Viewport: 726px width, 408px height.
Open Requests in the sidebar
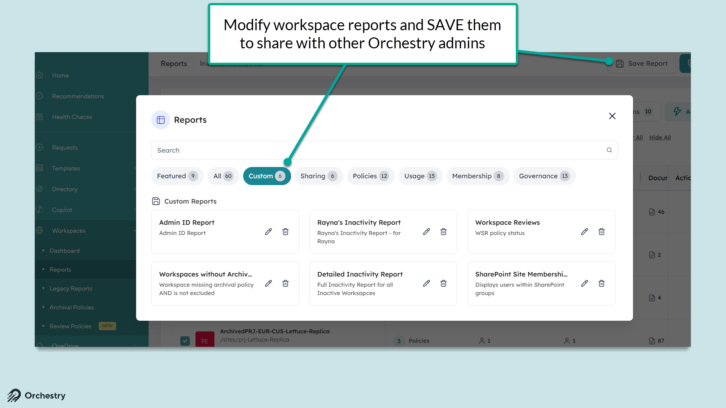point(65,148)
